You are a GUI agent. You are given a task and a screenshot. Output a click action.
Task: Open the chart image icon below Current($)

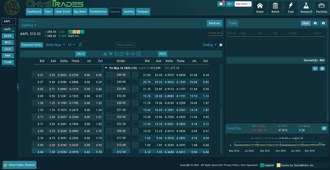tap(315, 68)
